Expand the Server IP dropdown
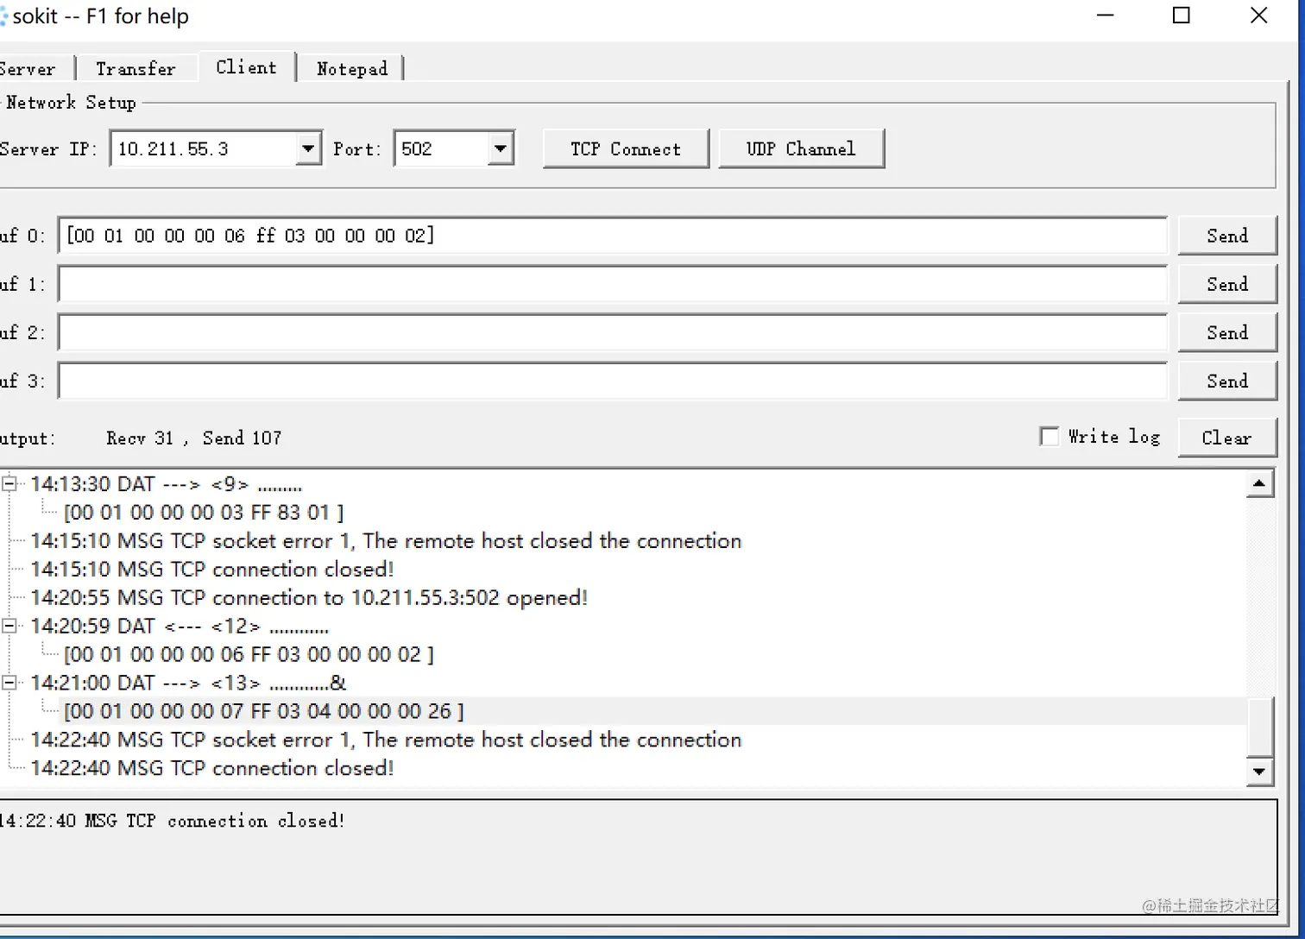Image resolution: width=1305 pixels, height=939 pixels. pos(308,148)
